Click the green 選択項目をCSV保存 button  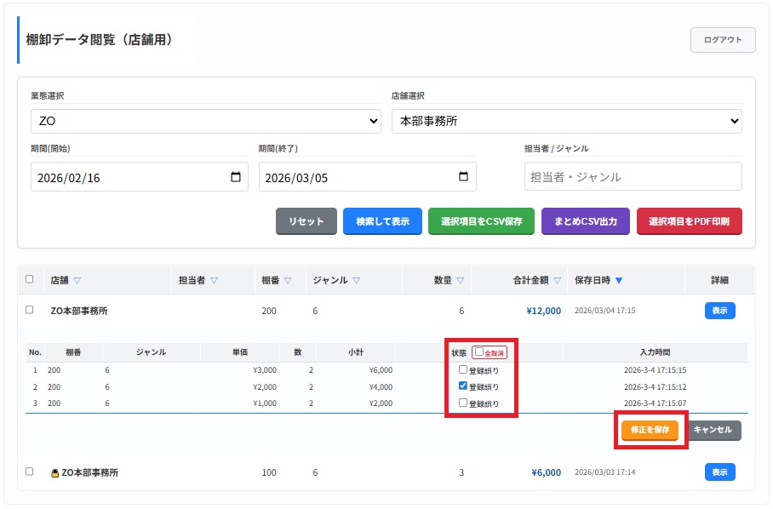click(x=481, y=221)
